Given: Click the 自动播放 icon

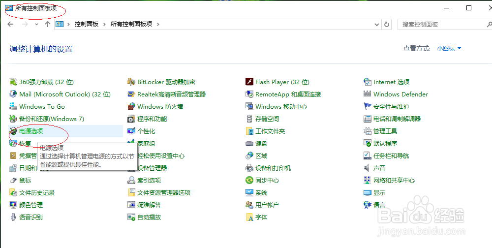Looking at the screenshot, I should click(x=131, y=217).
